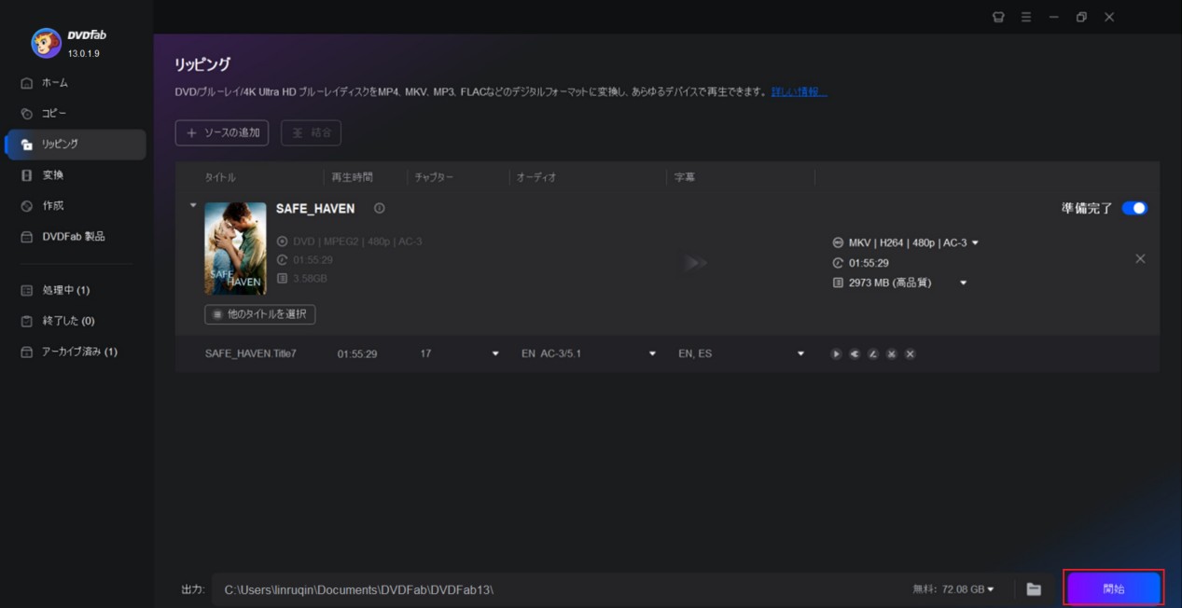Click the DVDFab monkey logo
Screen dimensions: 1182x608
tap(46, 43)
